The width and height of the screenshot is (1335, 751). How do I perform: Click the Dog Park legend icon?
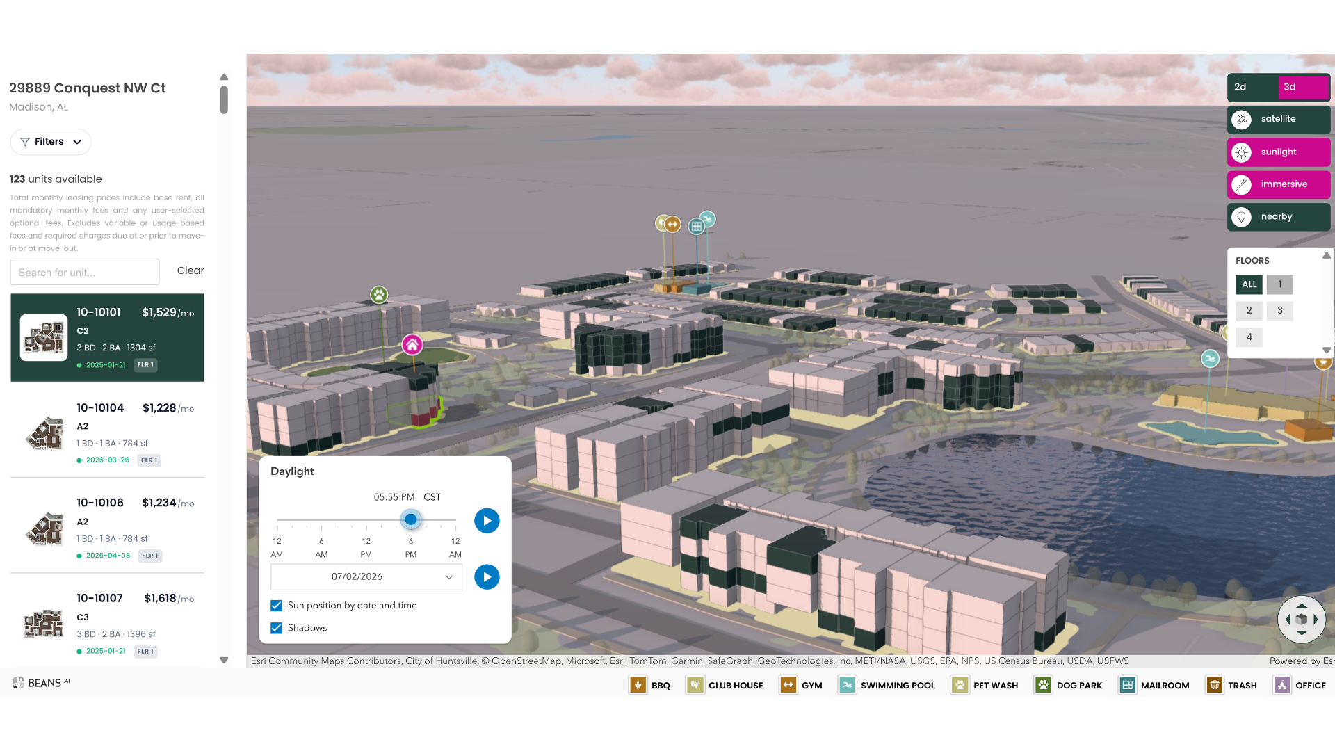[x=1043, y=685]
